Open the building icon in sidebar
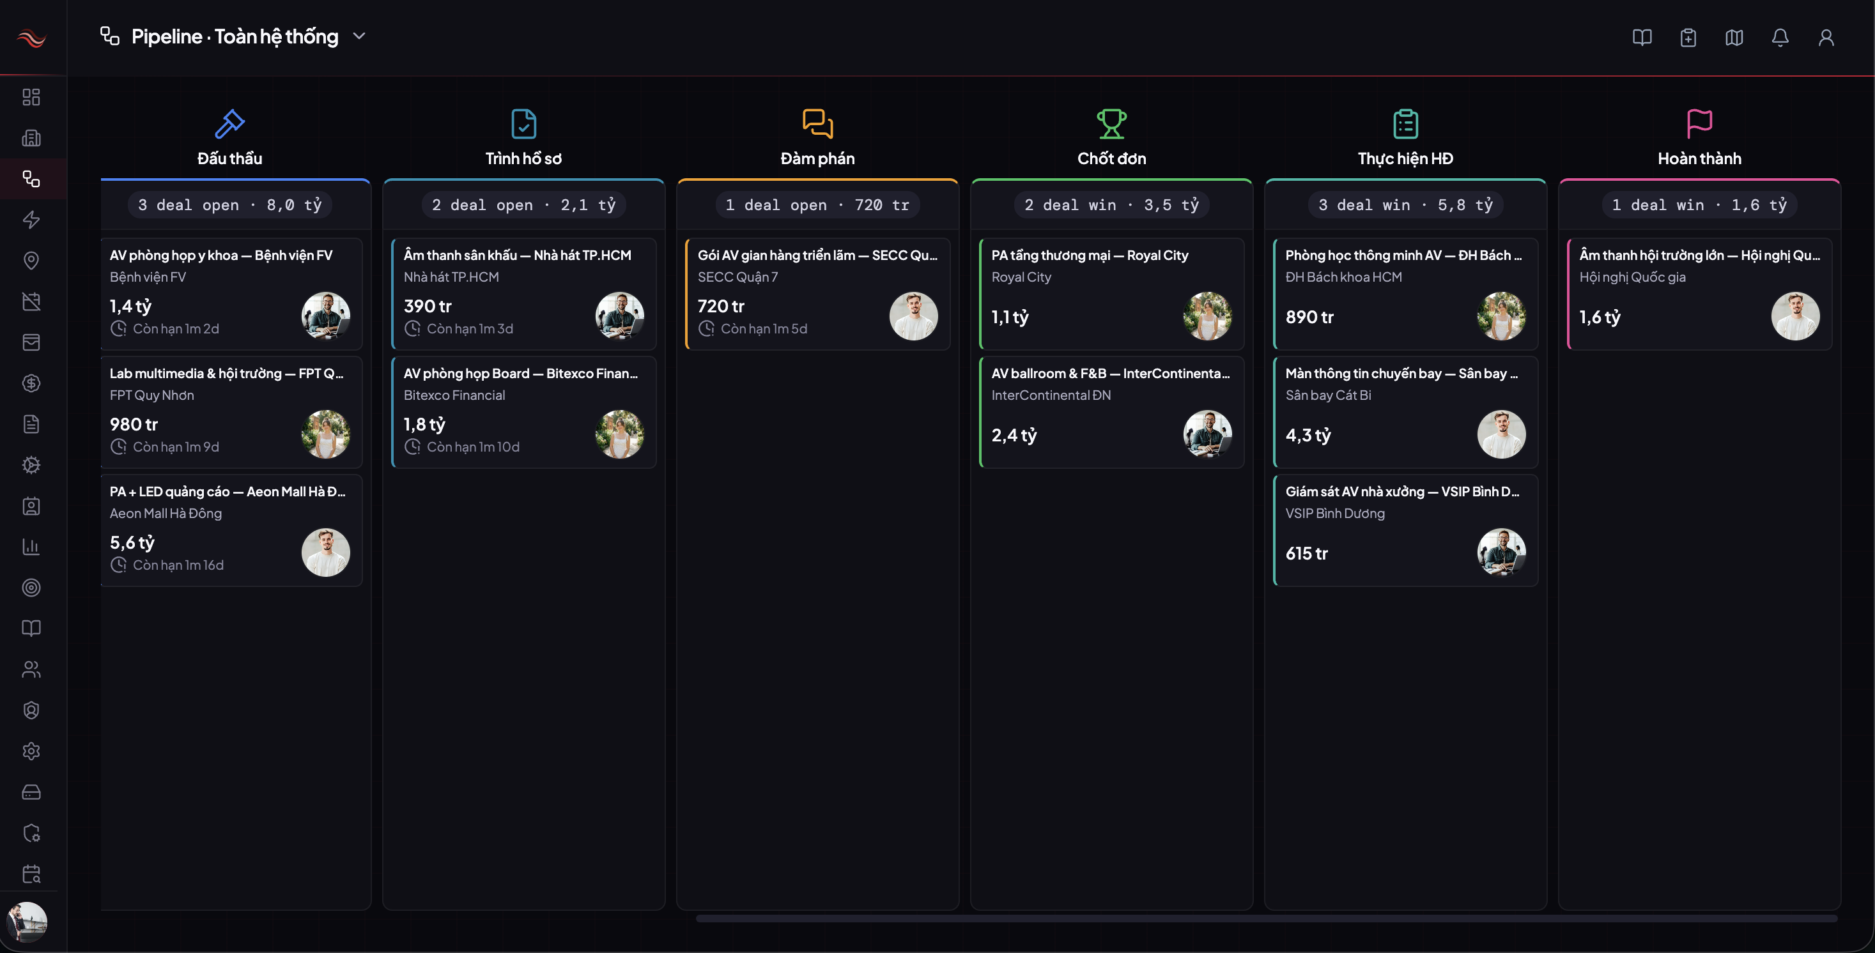 pyautogui.click(x=31, y=137)
